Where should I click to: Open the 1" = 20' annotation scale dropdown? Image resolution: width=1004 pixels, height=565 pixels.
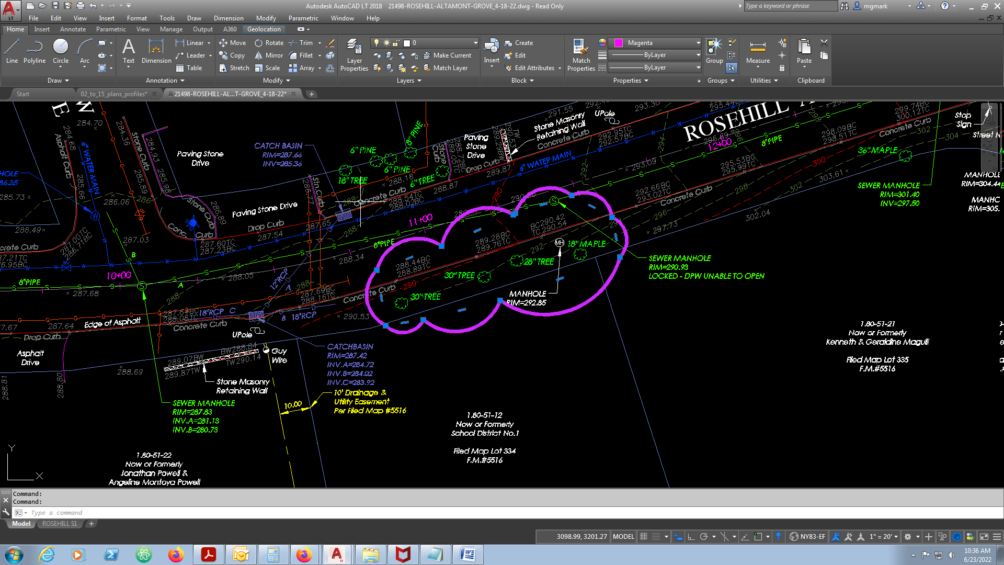tap(884, 536)
